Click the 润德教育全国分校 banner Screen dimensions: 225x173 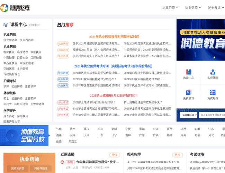click(24, 135)
